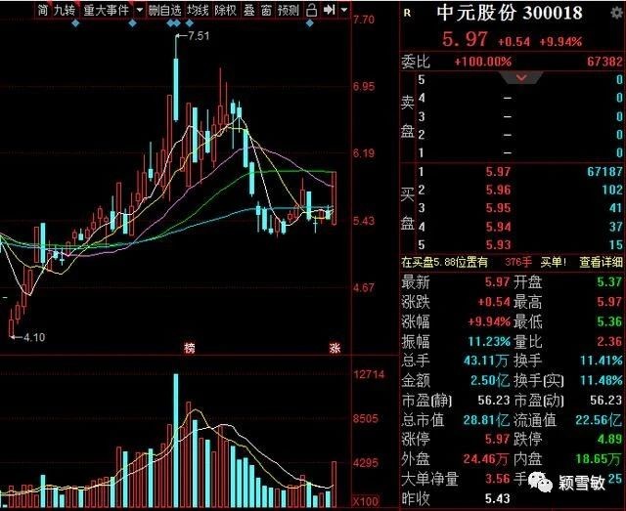
Task: Open dropdown arrow at toolbar right end
Action: [347, 10]
